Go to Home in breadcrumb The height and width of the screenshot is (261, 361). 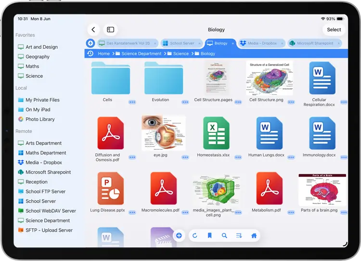104,53
